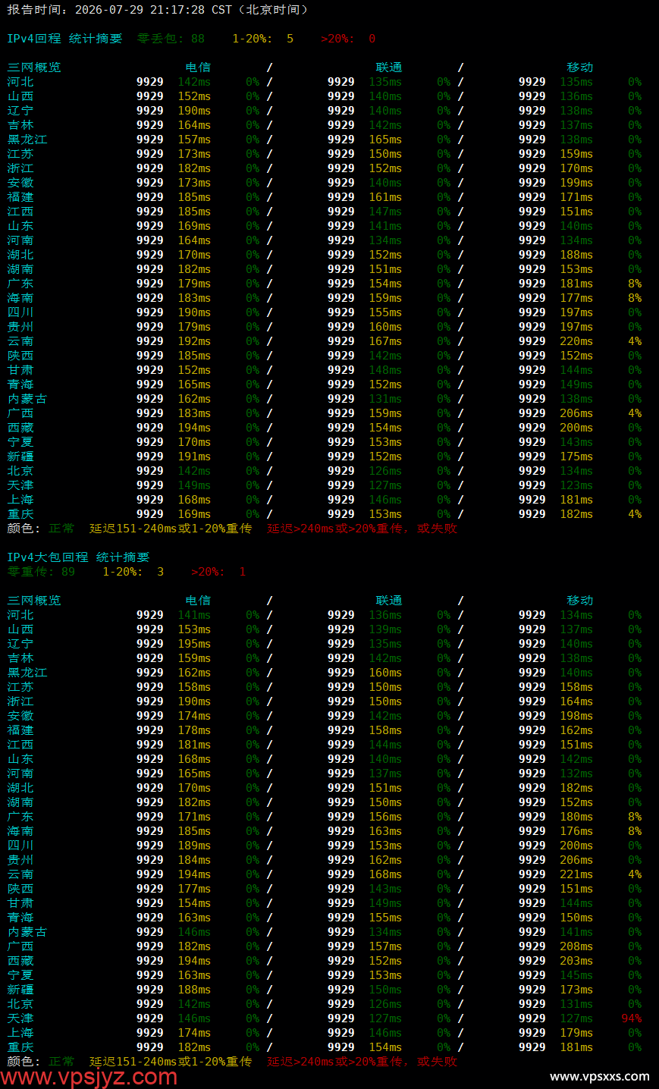Click '河北' row label in the IPv4大包回程 section
The image size is (659, 1089).
tap(20, 615)
